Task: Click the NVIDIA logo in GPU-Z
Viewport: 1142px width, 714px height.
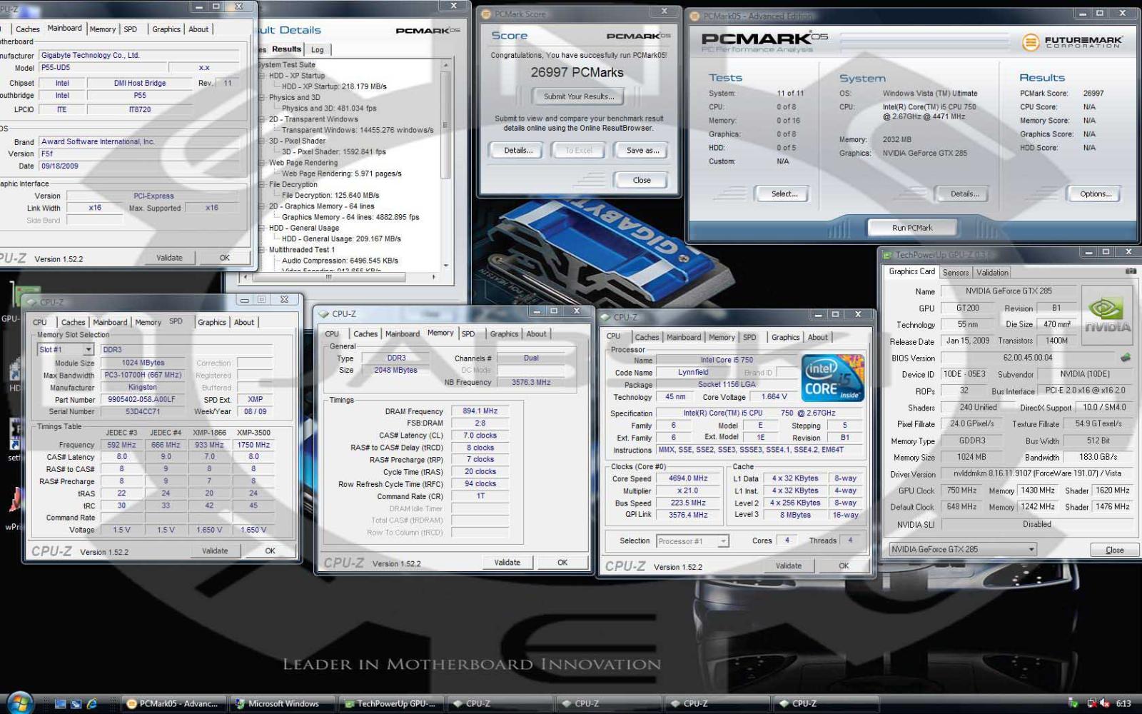Action: click(x=1107, y=316)
